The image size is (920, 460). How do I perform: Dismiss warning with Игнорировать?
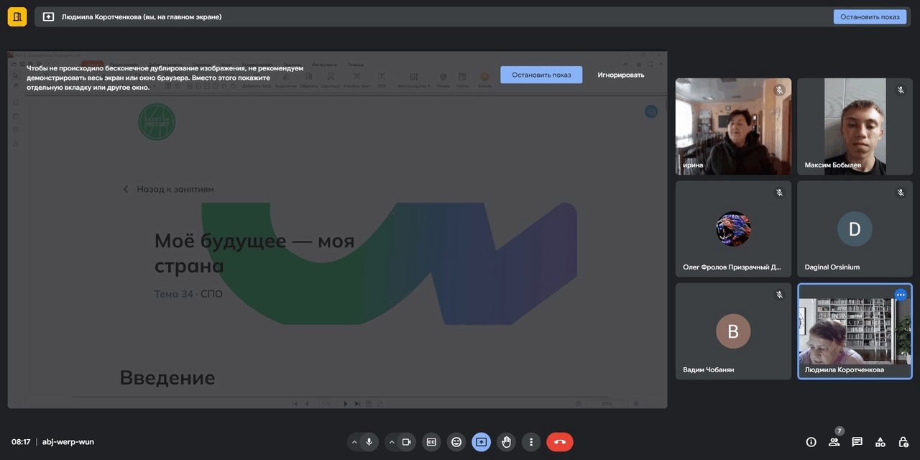pos(621,75)
